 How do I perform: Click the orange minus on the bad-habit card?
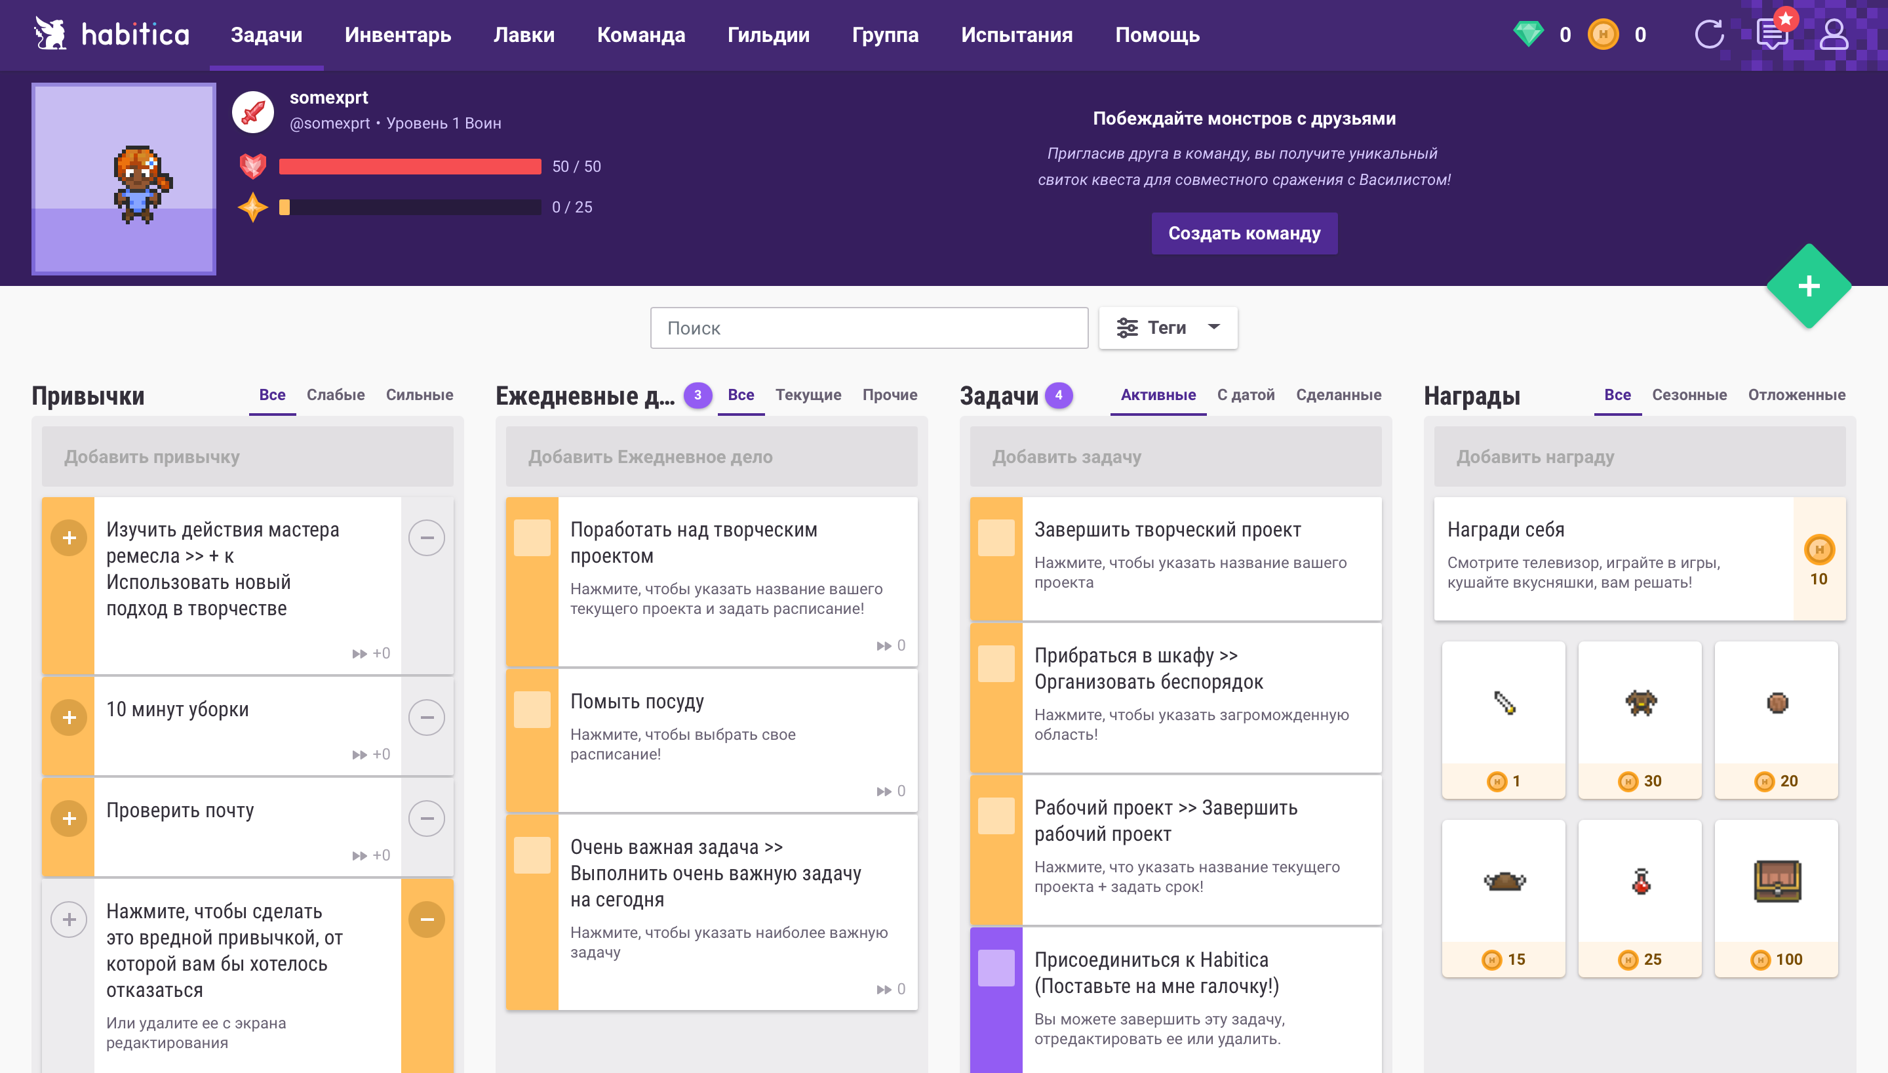(426, 920)
